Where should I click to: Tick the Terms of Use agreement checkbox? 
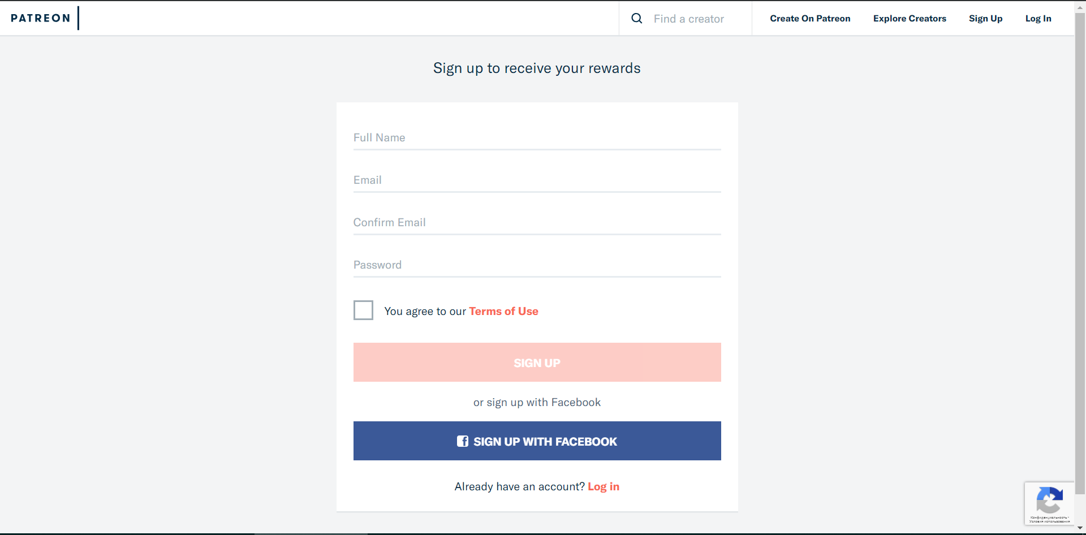tap(363, 310)
